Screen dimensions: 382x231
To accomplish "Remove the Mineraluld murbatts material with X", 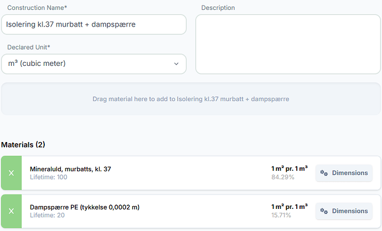I will pyautogui.click(x=11, y=173).
